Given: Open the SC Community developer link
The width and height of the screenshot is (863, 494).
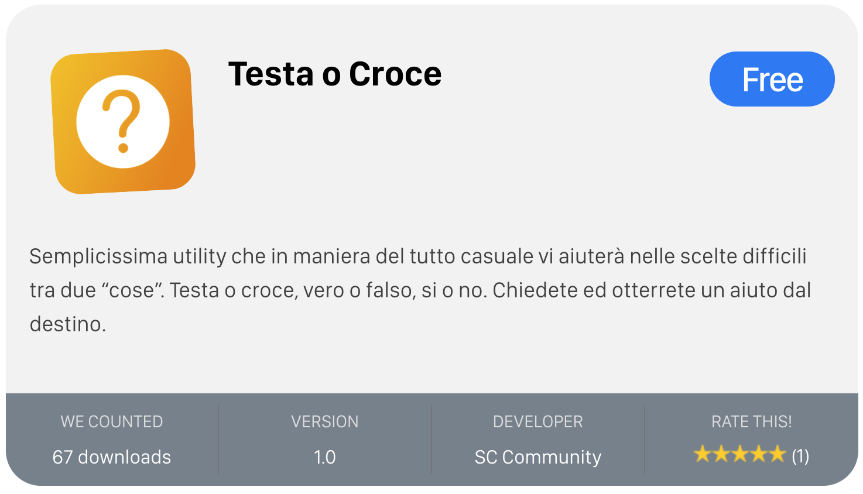Looking at the screenshot, I should point(537,457).
